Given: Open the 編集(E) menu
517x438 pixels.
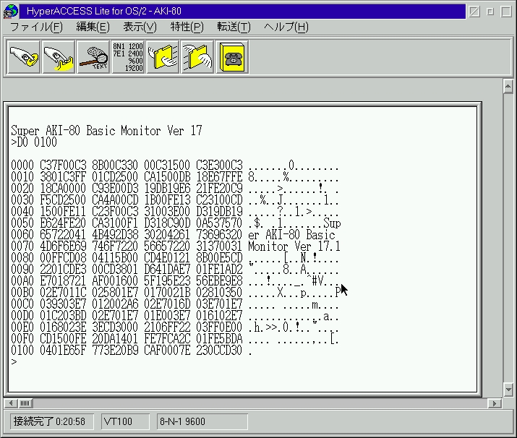Looking at the screenshot, I should pyautogui.click(x=93, y=27).
